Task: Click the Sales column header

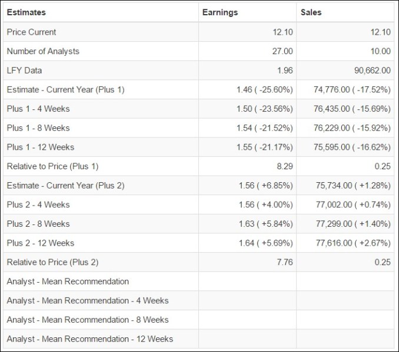Action: (x=311, y=12)
